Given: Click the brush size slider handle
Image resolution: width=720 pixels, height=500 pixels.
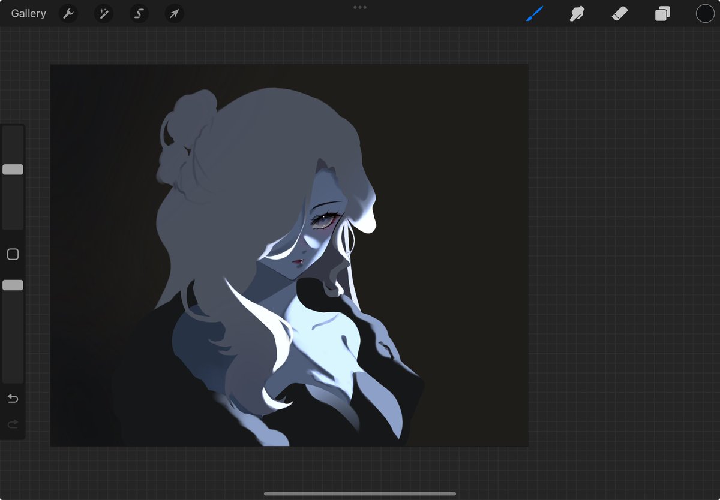Looking at the screenshot, I should coord(13,170).
